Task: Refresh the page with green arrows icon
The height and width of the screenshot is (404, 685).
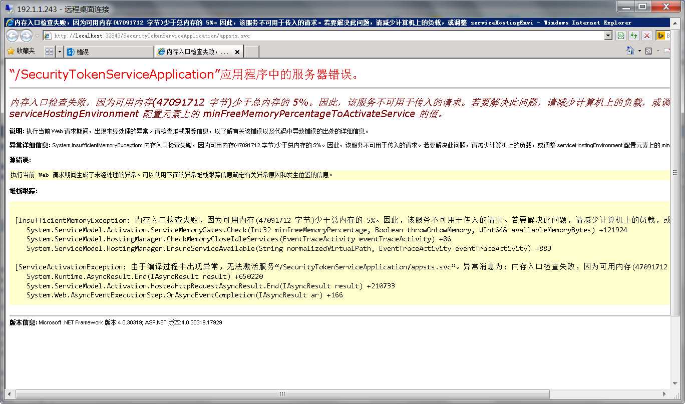Action: click(x=634, y=36)
